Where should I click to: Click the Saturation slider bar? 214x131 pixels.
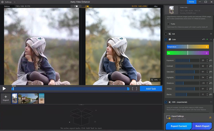coord(187,72)
